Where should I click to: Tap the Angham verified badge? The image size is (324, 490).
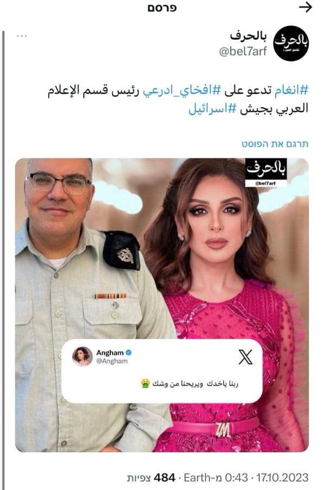pyautogui.click(x=129, y=352)
